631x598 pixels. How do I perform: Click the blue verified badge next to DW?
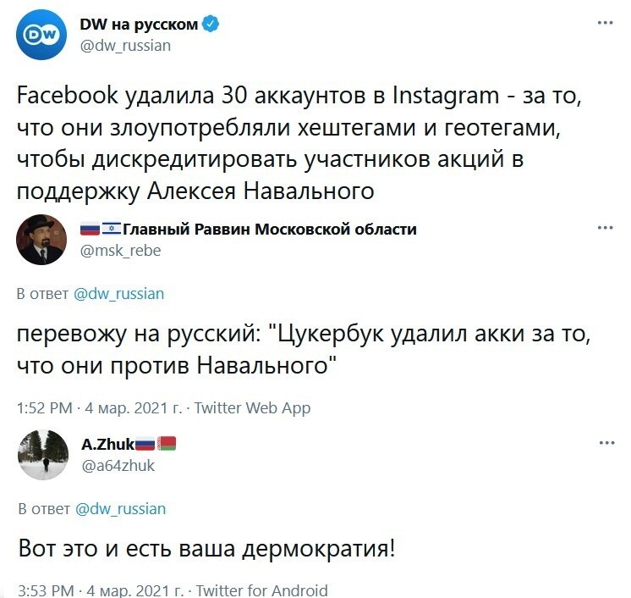(211, 25)
